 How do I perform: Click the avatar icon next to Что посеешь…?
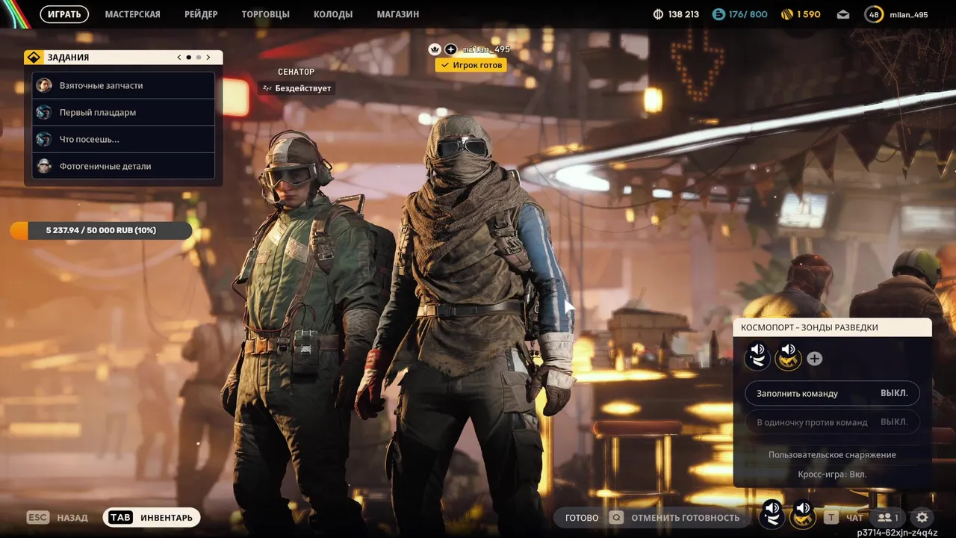44,139
